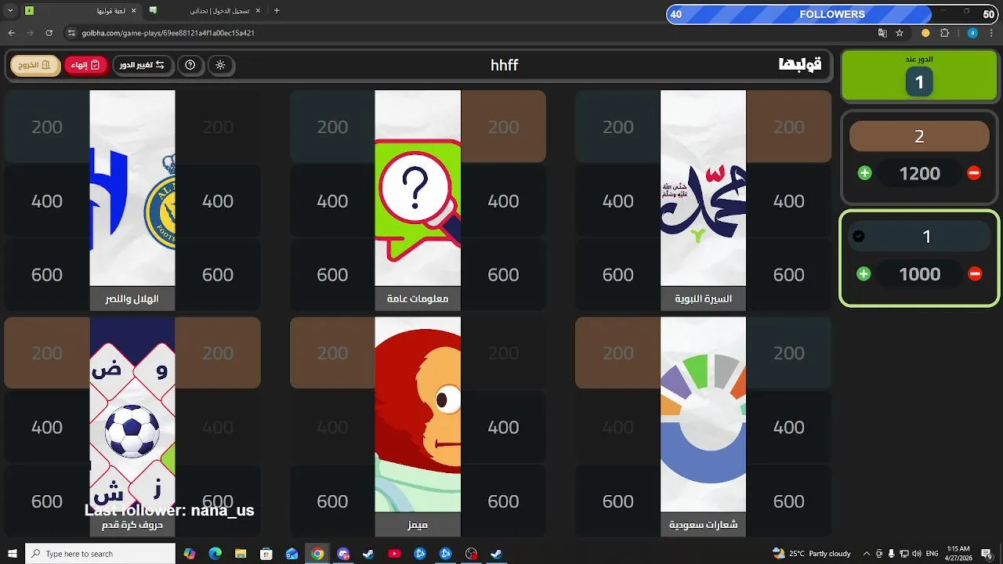Open left 400 tile of الهلال والنصر
Screen dimensions: 1003x564
click(47, 201)
